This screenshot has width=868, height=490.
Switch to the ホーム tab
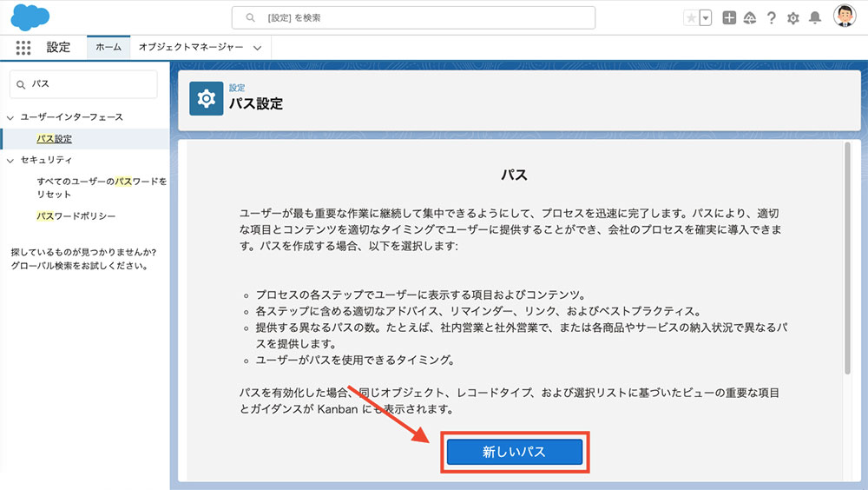(108, 47)
